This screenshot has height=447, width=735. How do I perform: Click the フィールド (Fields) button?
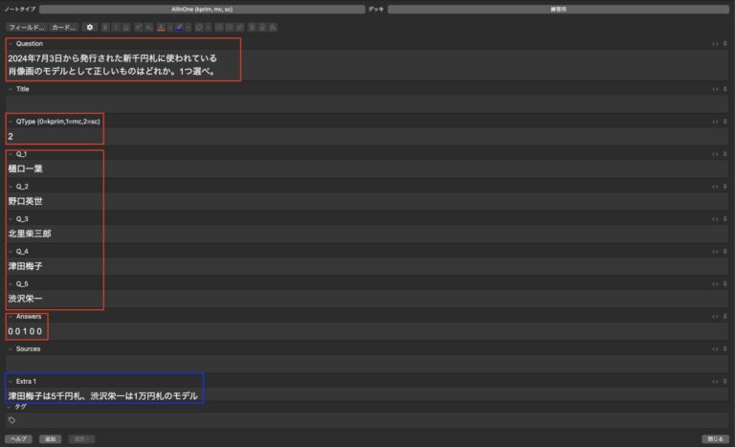[x=27, y=27]
